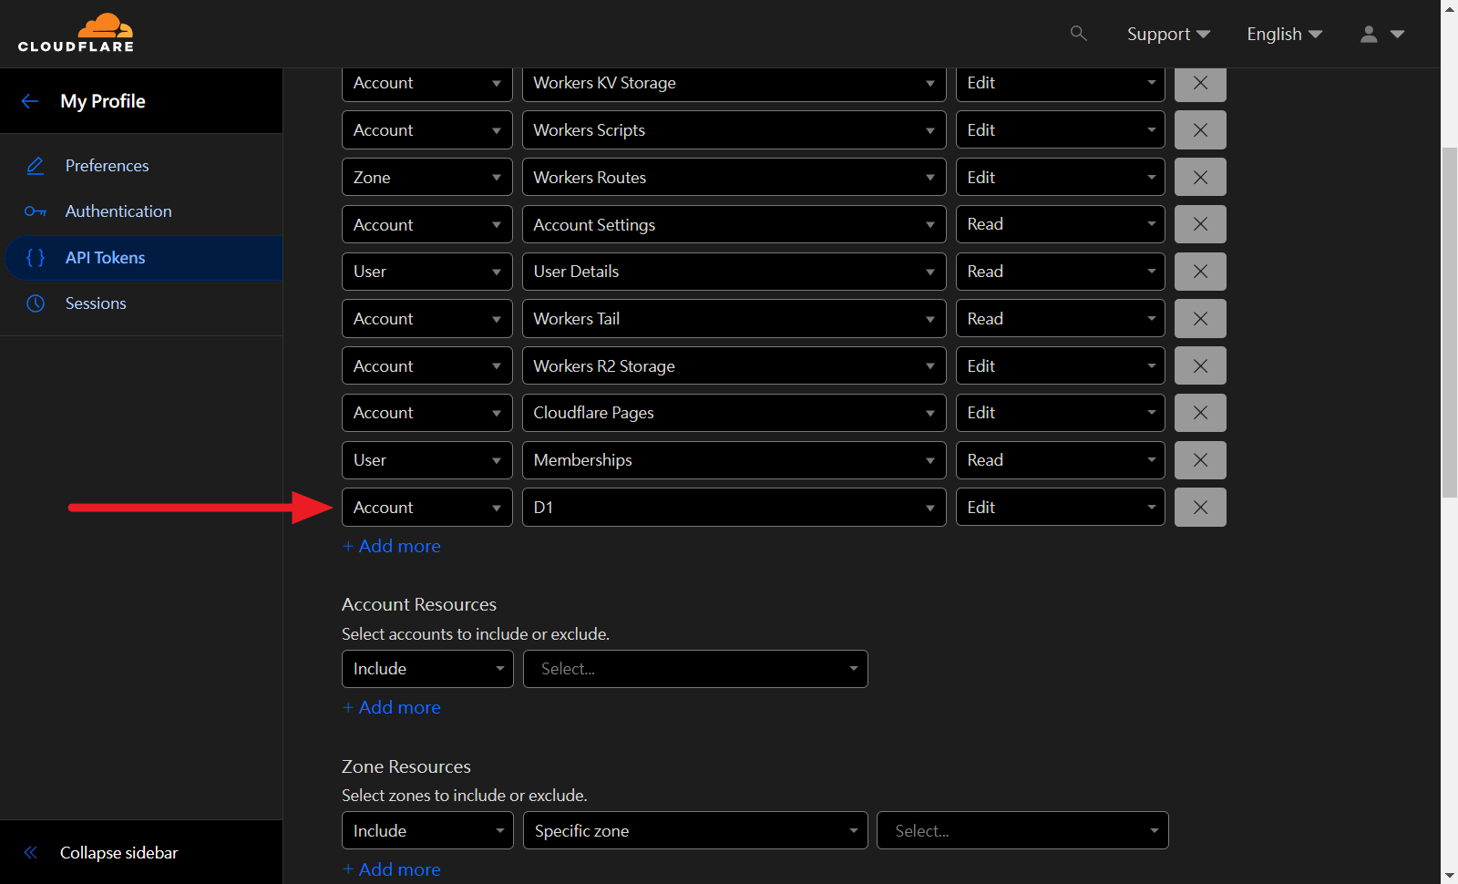
Task: Click the page vertical scrollbar
Action: [x=1449, y=319]
